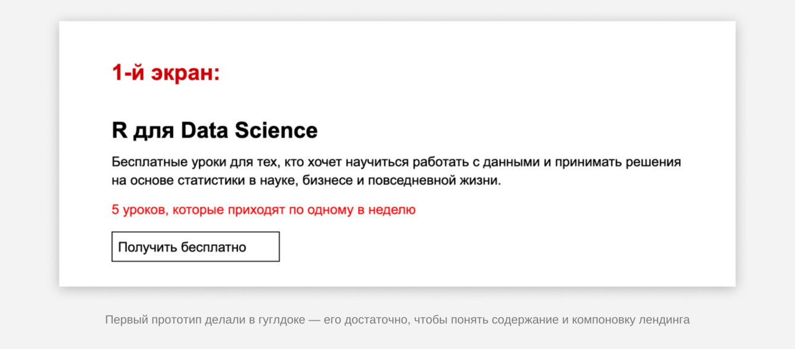The height and width of the screenshot is (349, 795).
Task: Click the red "5 уроков" subscription line
Action: point(263,210)
